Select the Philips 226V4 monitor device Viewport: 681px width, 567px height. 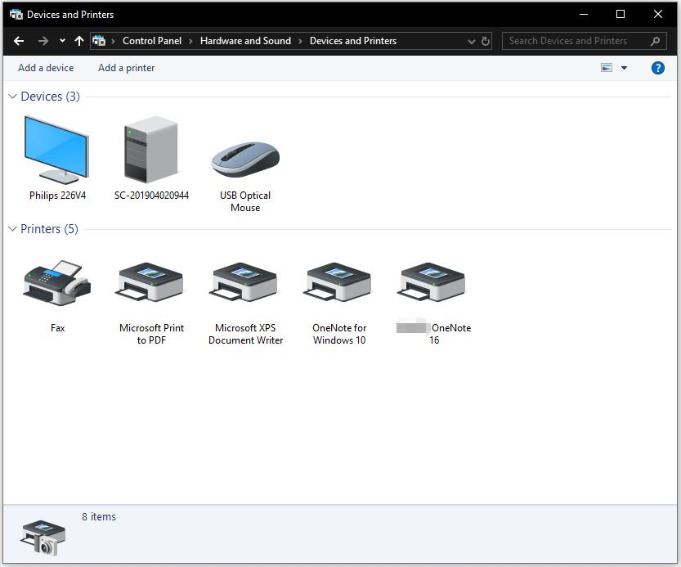pyautogui.click(x=57, y=151)
